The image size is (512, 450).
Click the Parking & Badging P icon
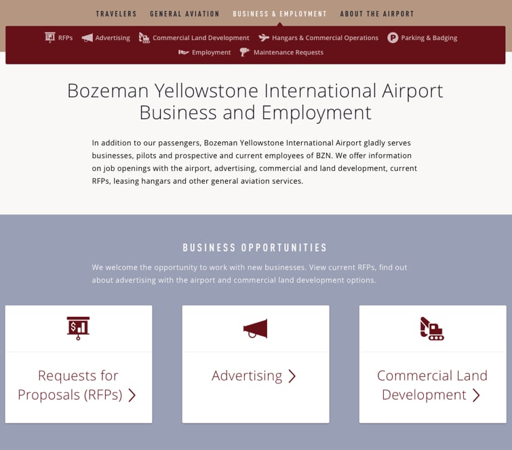point(393,38)
